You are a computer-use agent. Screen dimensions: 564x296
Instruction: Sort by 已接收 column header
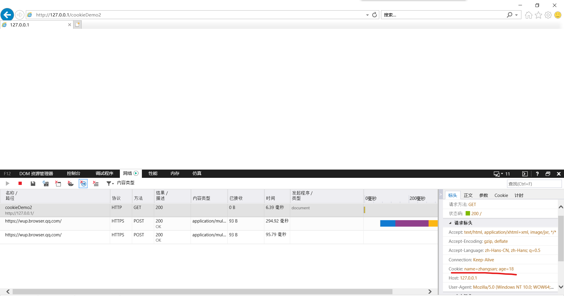[246, 196]
